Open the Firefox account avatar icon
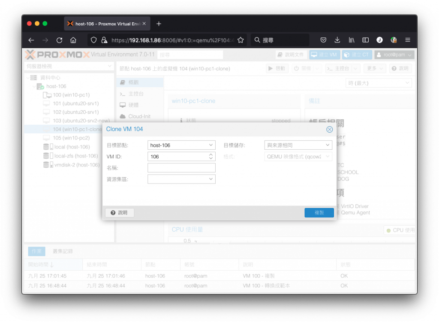439x323 pixels. 379,40
